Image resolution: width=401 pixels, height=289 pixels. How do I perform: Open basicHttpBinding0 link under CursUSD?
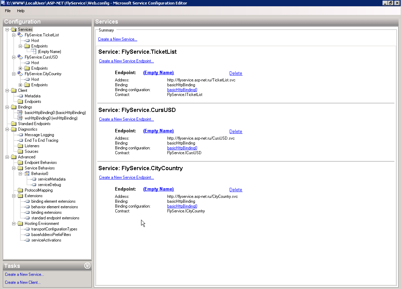pyautogui.click(x=182, y=148)
